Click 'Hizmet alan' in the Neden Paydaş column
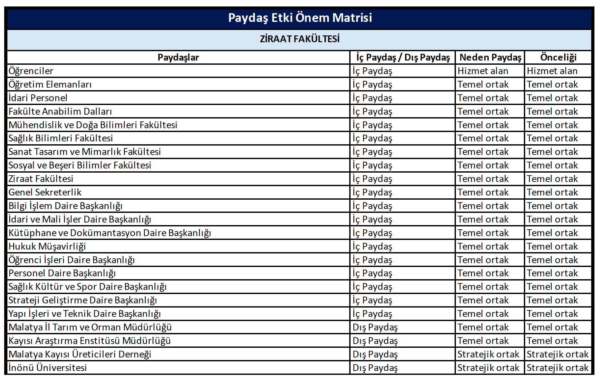Image resolution: width=607 pixels, height=380 pixels. (483, 71)
